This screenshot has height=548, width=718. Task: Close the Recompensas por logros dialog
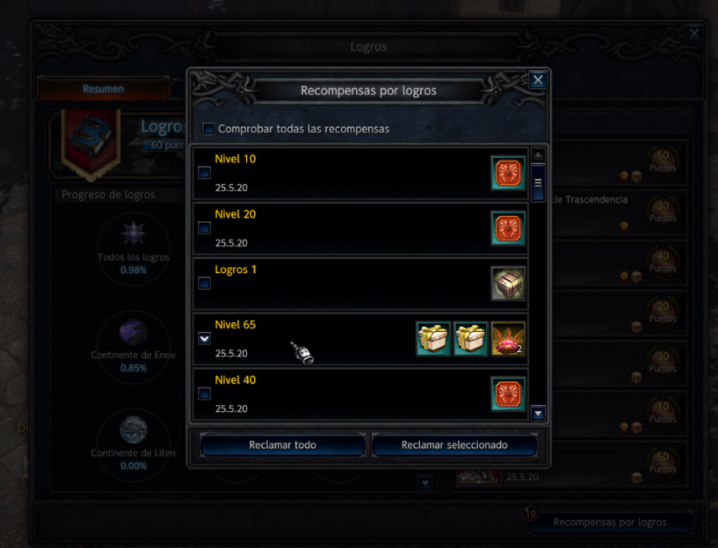[538, 80]
